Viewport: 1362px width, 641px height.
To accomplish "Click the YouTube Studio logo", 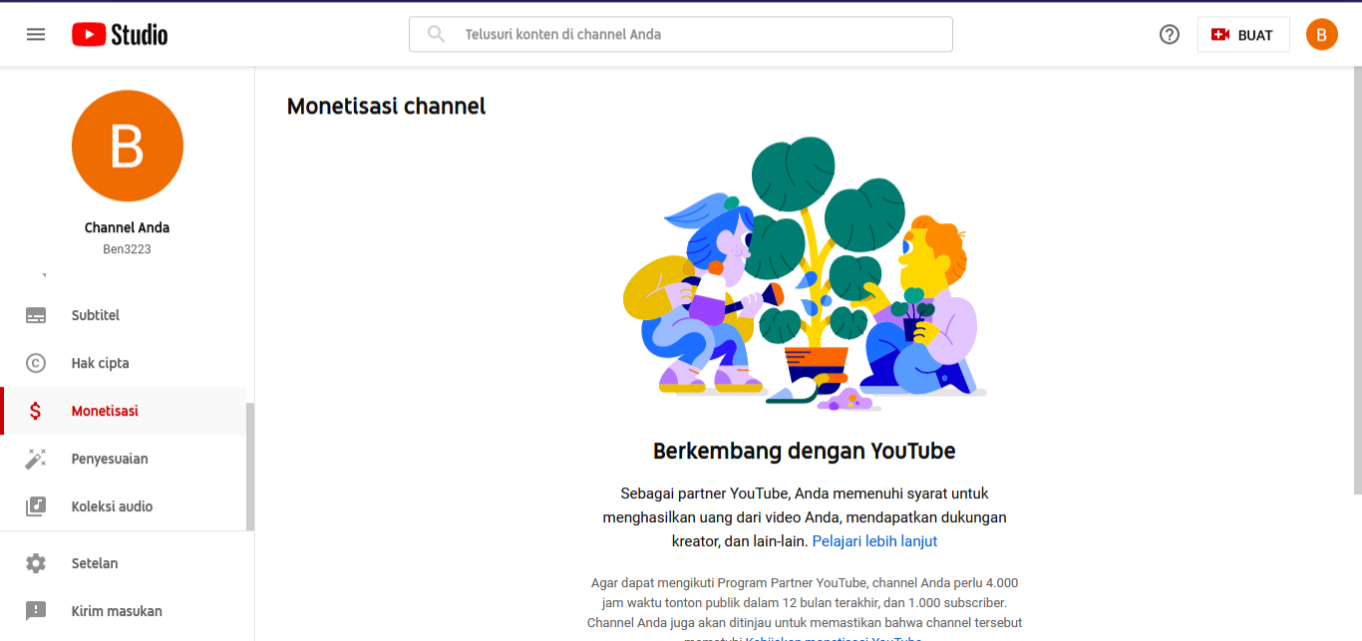I will tap(120, 35).
